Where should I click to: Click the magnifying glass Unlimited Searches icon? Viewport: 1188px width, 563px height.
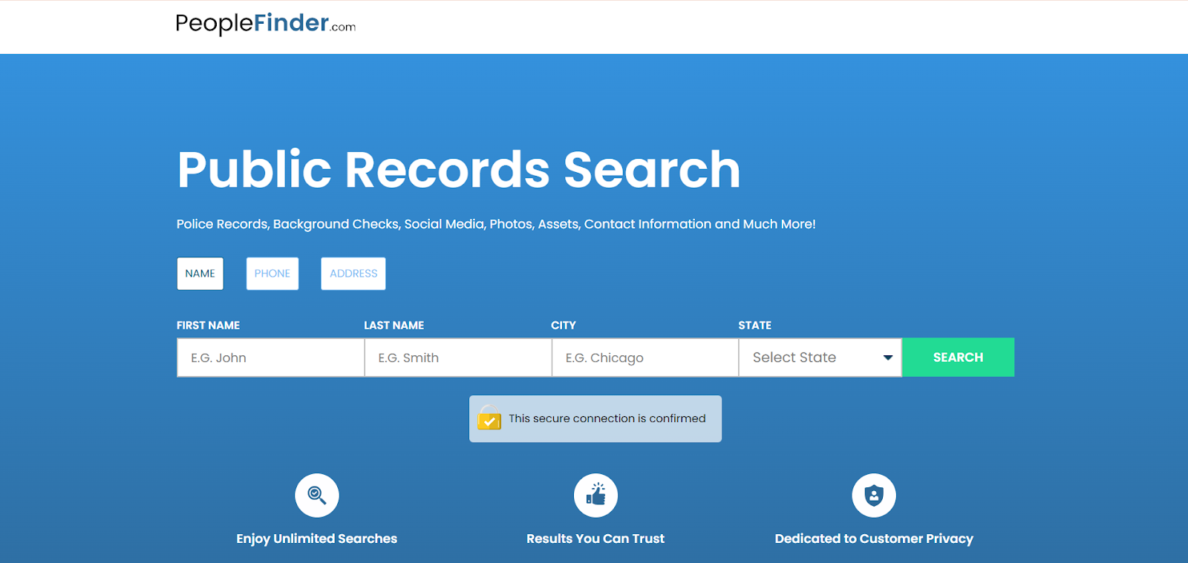[317, 495]
